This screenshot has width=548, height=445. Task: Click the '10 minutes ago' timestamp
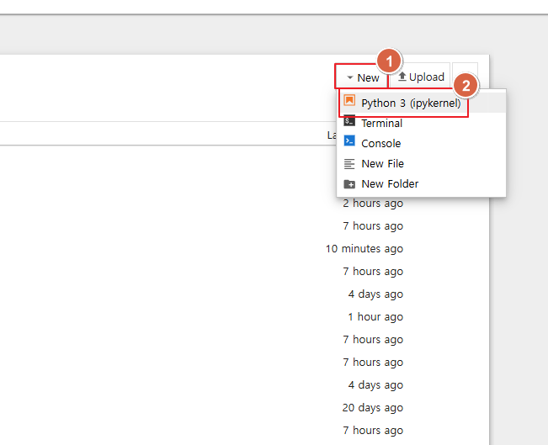point(364,249)
